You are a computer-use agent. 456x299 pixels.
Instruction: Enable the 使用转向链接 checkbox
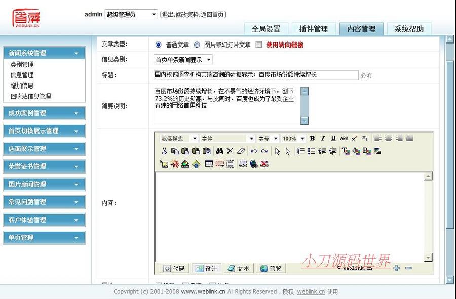click(257, 45)
